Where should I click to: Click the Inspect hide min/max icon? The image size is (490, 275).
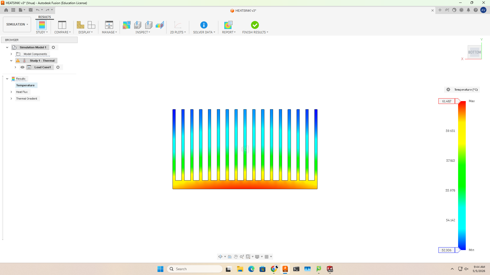(x=127, y=25)
